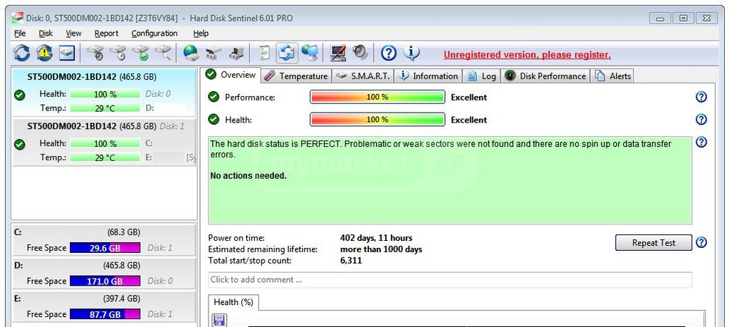The width and height of the screenshot is (729, 327).
Task: Click the green check beside Disk 1 health
Action: pyautogui.click(x=19, y=145)
